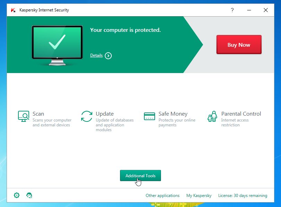
Task: Open Additional Tools
Action: (x=140, y=175)
